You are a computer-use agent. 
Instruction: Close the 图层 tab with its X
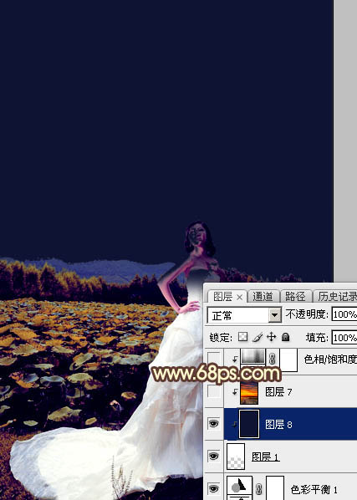coord(240,298)
